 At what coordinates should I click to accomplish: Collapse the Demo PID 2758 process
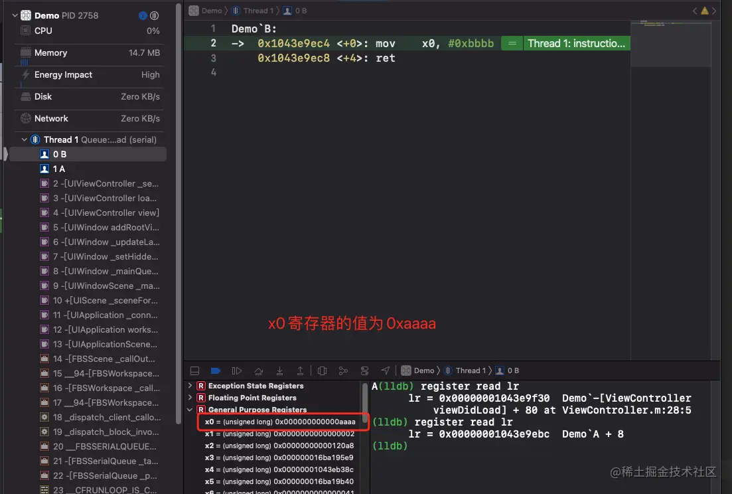(x=15, y=15)
